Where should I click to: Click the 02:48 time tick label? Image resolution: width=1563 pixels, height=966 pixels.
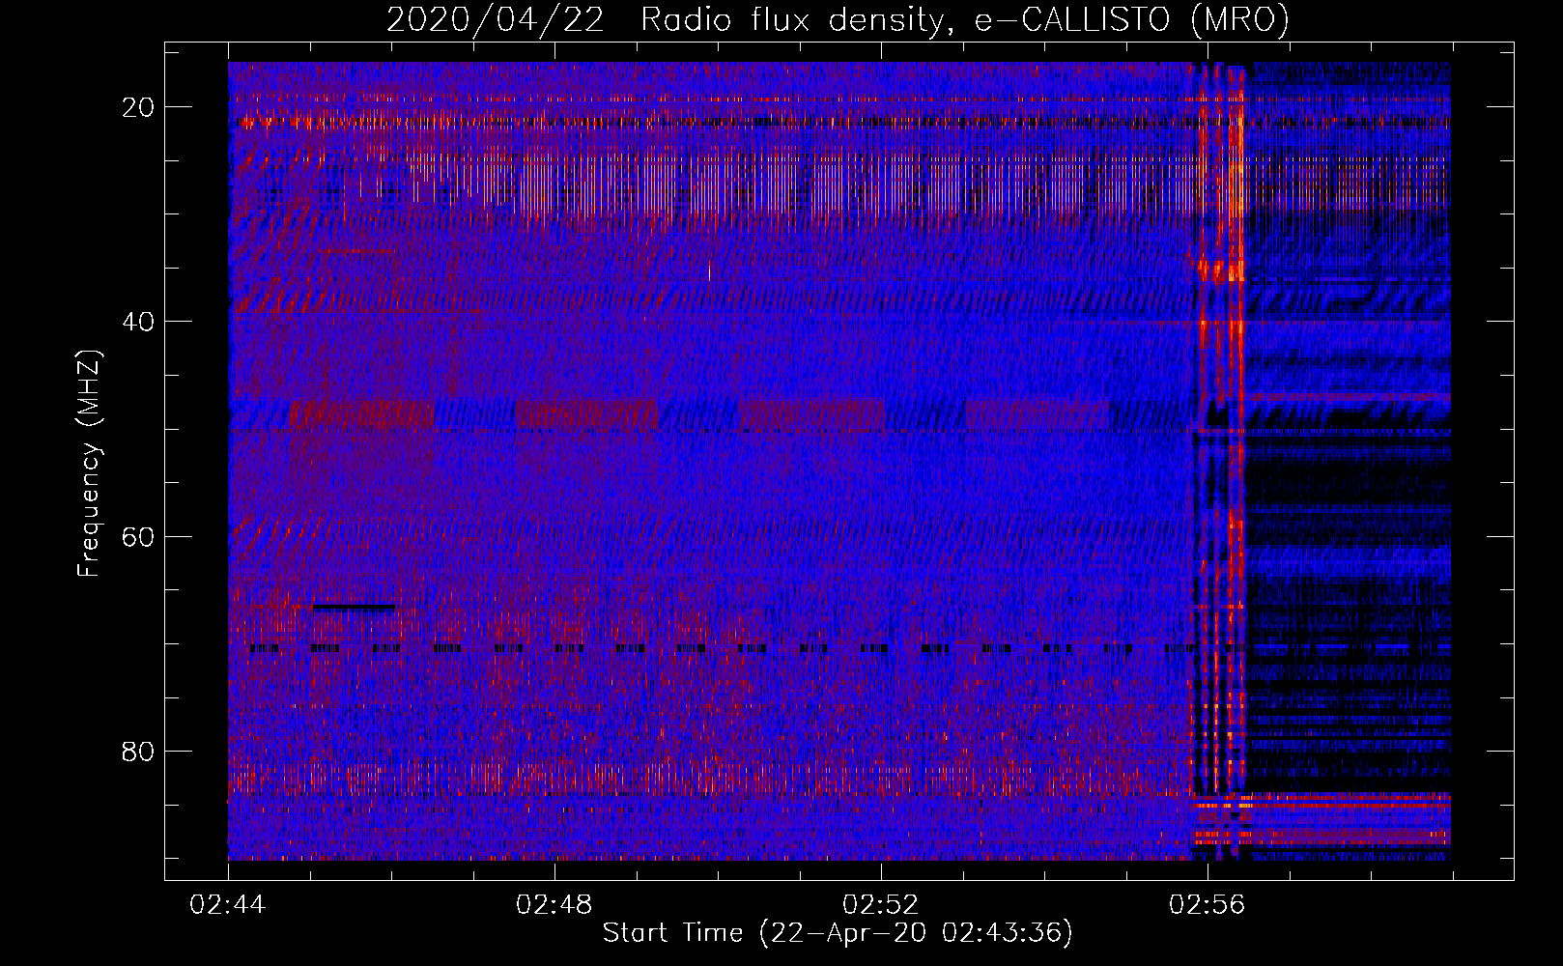(554, 905)
